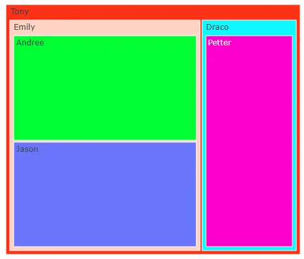Screen dimensions: 304x259
Task: Click the 'Petter' label text
Action: click(x=219, y=43)
